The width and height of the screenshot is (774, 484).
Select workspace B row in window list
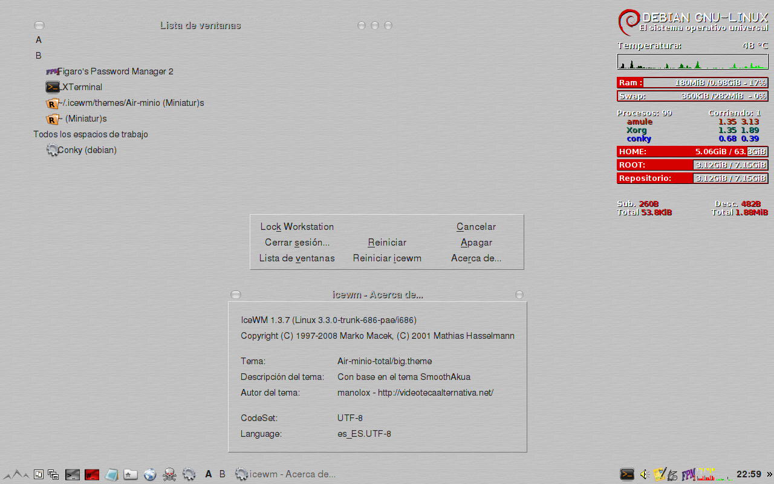(39, 56)
